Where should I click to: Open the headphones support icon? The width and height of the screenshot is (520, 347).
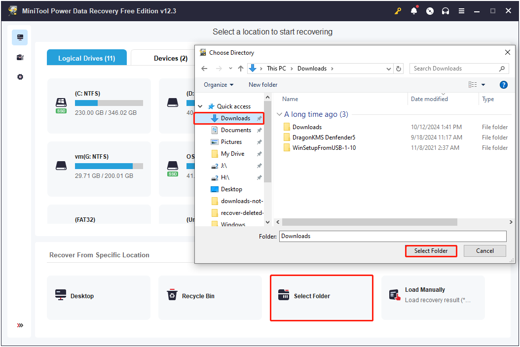(446, 11)
